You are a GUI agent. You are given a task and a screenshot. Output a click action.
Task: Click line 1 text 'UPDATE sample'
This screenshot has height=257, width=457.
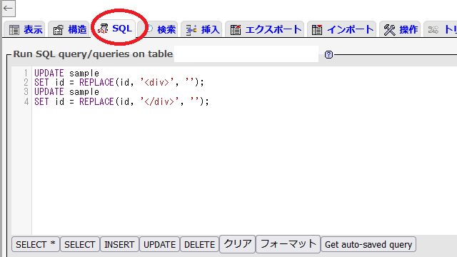click(66, 73)
